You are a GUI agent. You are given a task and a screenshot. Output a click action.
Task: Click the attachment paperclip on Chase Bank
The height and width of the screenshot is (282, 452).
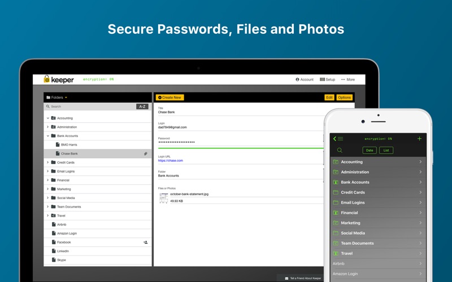tap(146, 153)
